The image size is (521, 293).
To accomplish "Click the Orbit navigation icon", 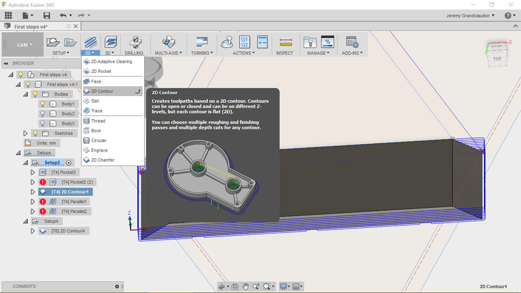I will coord(222,287).
